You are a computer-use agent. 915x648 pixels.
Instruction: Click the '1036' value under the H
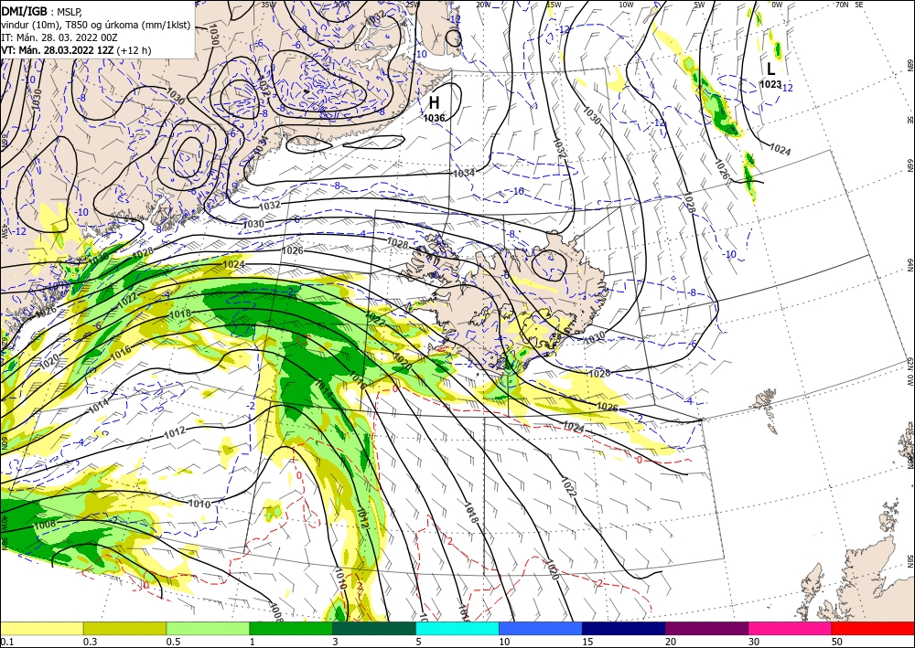point(434,118)
